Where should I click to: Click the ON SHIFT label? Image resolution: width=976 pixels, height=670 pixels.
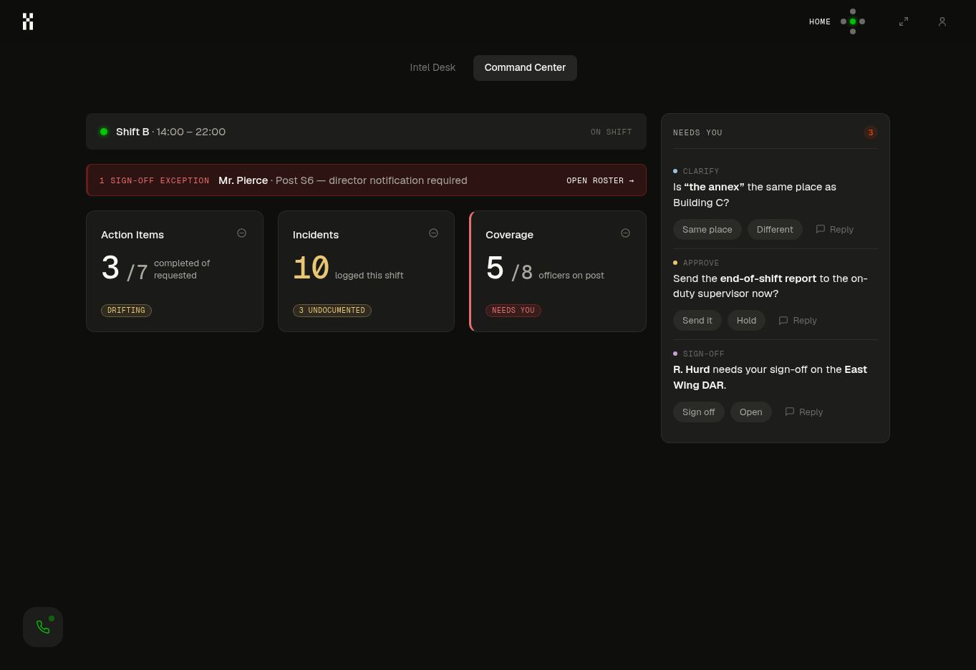click(x=611, y=132)
